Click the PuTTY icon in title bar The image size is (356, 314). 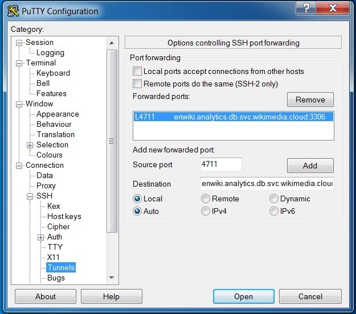13,11
